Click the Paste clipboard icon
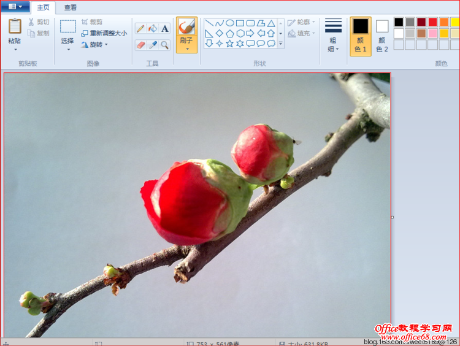Viewport: 460px width, 346px height. [15, 26]
